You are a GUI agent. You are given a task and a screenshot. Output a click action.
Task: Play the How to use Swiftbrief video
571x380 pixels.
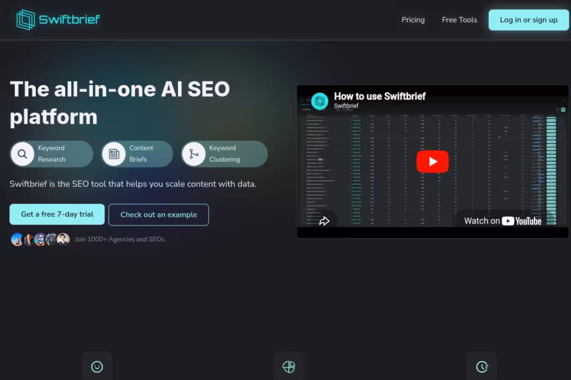pos(433,161)
